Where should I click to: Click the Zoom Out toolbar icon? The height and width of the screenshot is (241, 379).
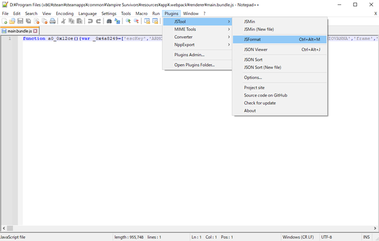click(136, 21)
